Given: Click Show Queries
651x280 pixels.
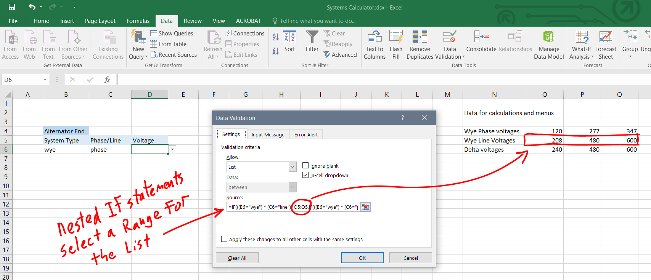Looking at the screenshot, I should coord(172,34).
